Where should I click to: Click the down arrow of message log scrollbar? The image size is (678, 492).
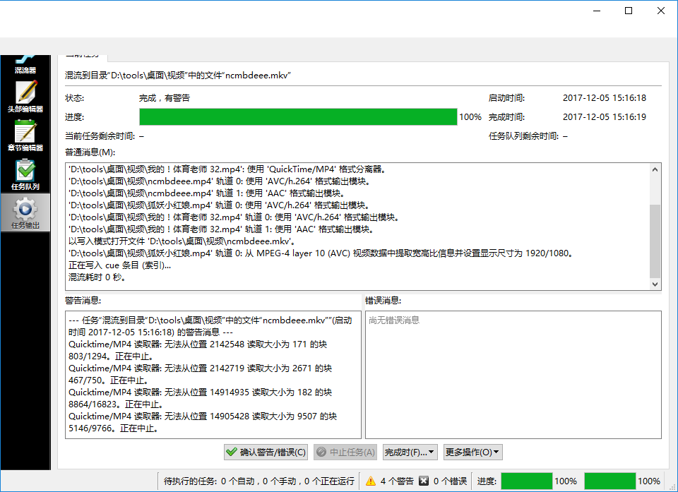tap(655, 284)
